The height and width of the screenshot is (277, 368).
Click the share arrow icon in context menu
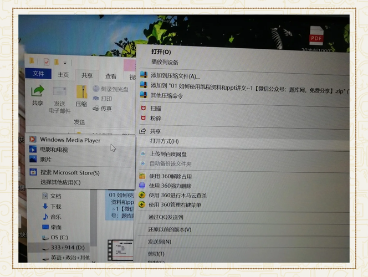coord(142,131)
